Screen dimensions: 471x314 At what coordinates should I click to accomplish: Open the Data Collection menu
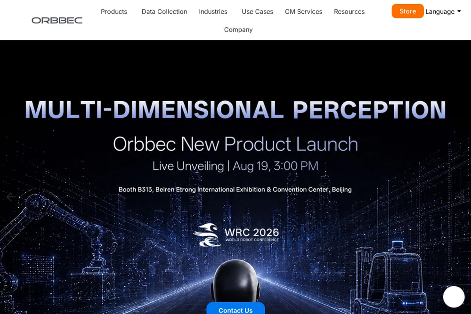[x=164, y=12]
